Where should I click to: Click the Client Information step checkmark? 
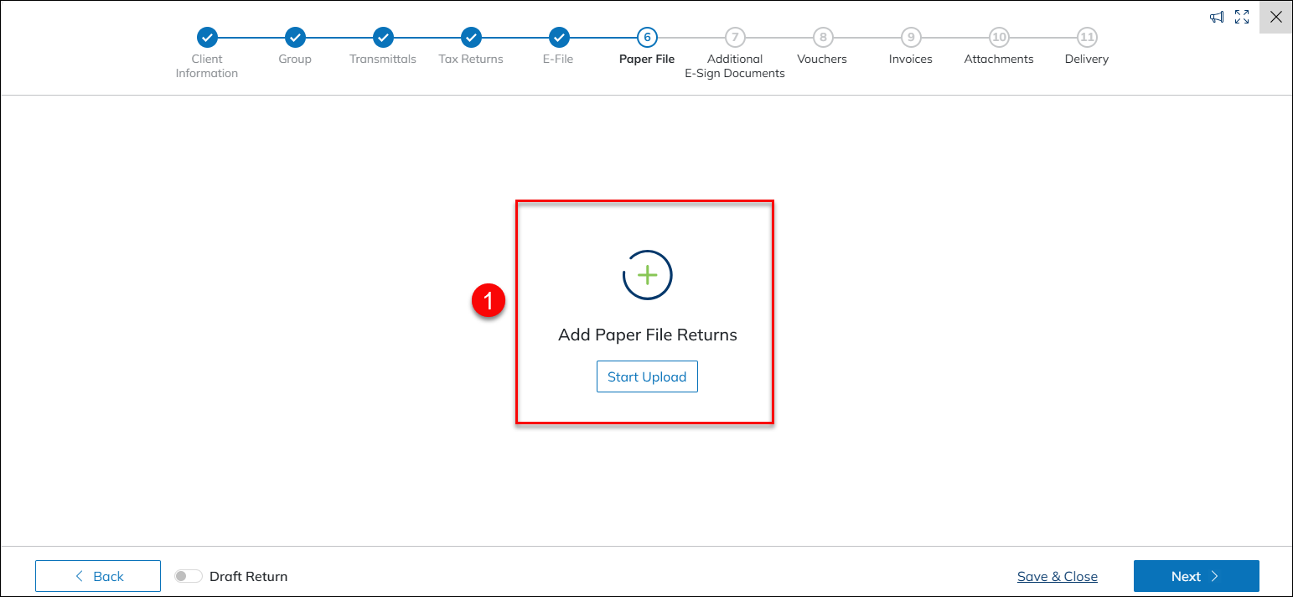click(x=207, y=38)
